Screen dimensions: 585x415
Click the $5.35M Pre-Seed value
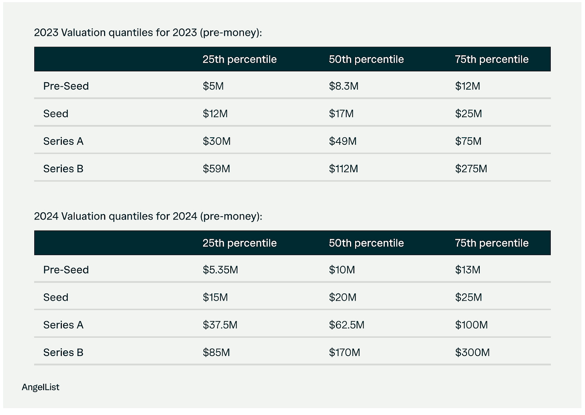click(x=220, y=270)
